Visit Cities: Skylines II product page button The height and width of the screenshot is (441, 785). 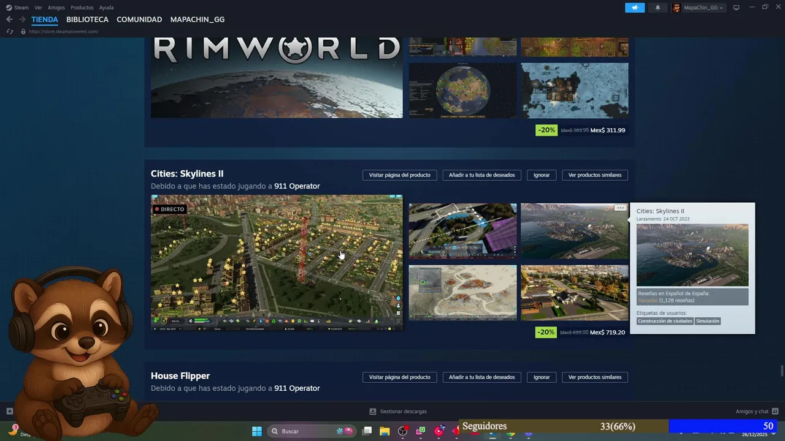pos(400,175)
